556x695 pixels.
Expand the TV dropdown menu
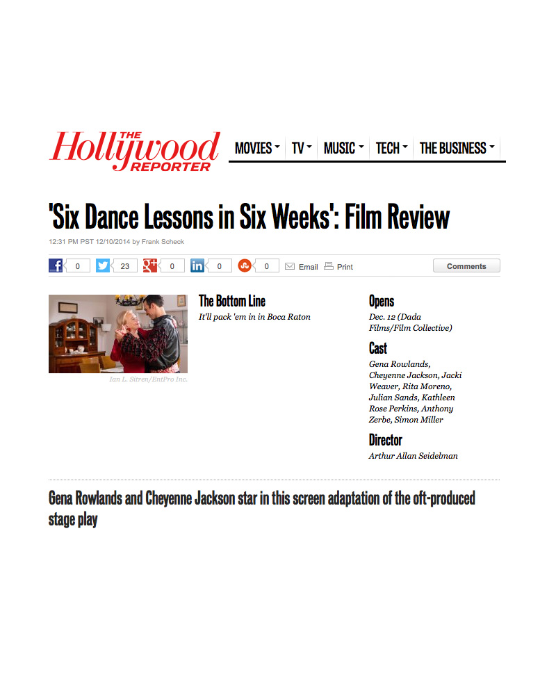[302, 148]
